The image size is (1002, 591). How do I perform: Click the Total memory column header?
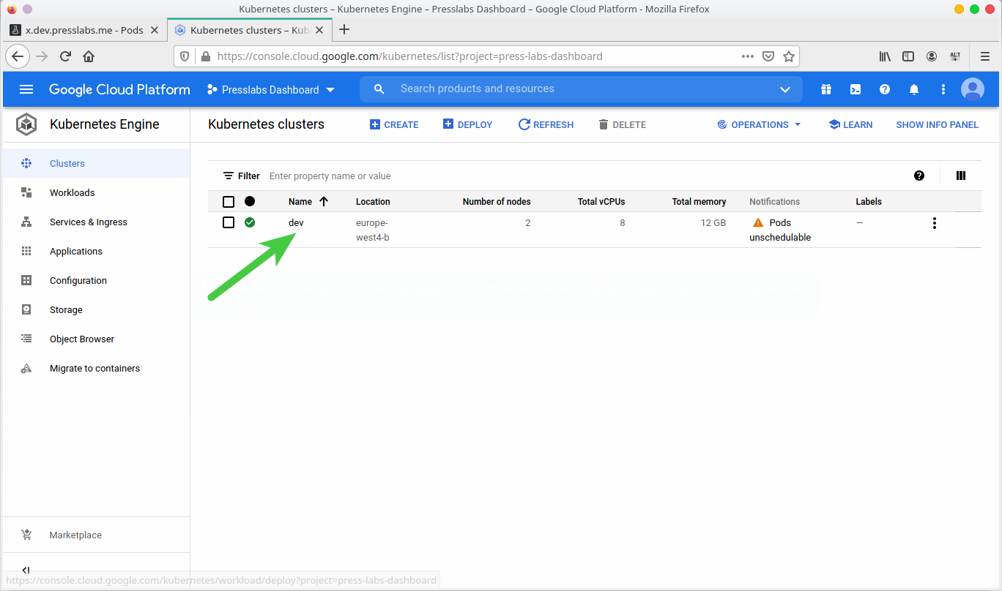click(x=699, y=201)
